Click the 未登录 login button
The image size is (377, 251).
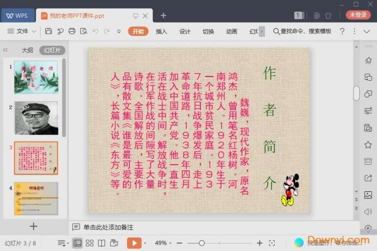coord(358,15)
